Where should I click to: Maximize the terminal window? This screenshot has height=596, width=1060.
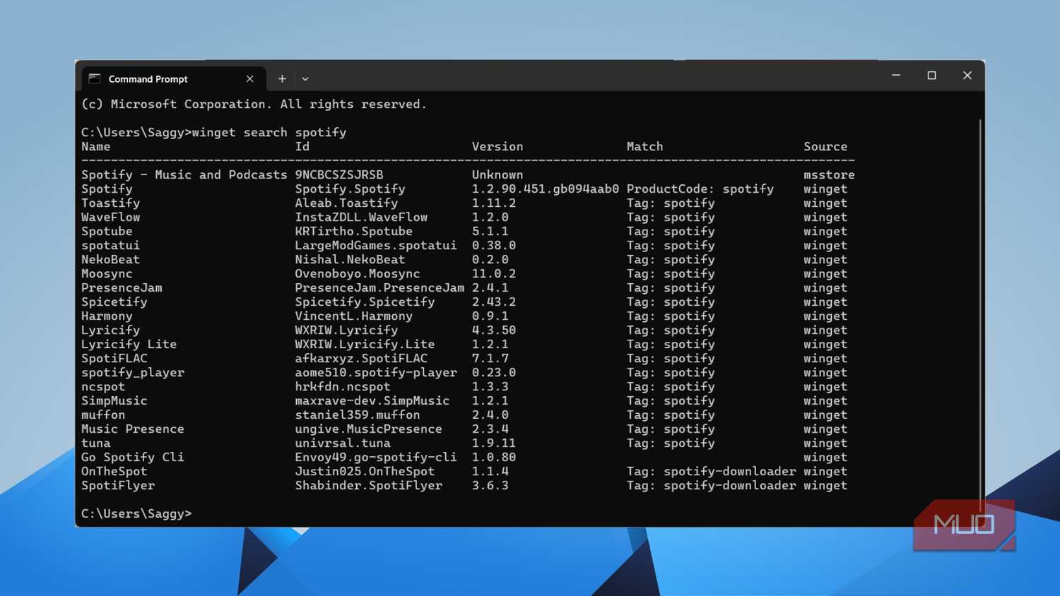click(x=931, y=76)
